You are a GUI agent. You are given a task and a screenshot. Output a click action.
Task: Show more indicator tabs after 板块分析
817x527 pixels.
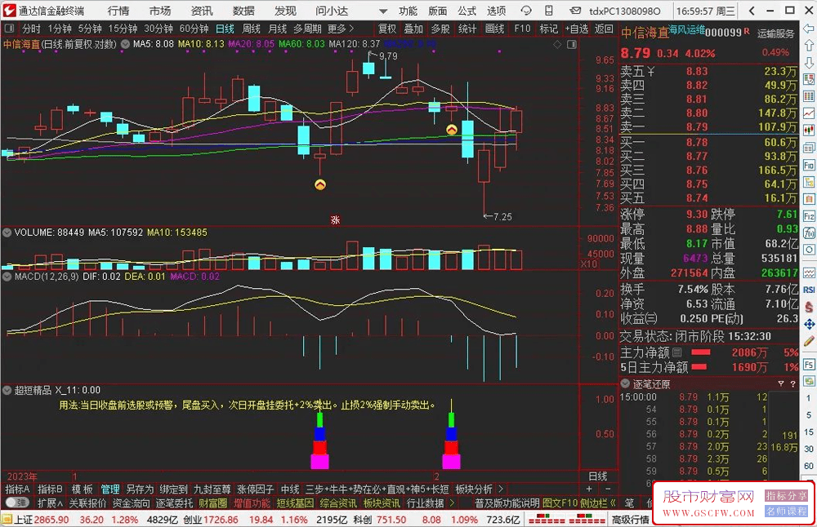501,489
